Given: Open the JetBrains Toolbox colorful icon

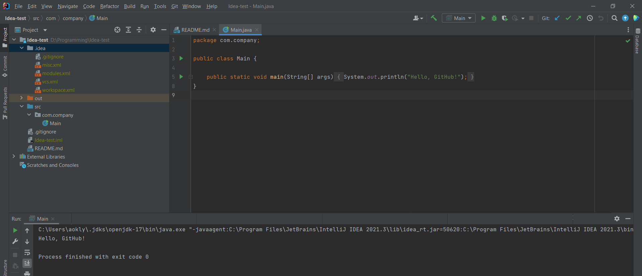Looking at the screenshot, I should tap(636, 18).
